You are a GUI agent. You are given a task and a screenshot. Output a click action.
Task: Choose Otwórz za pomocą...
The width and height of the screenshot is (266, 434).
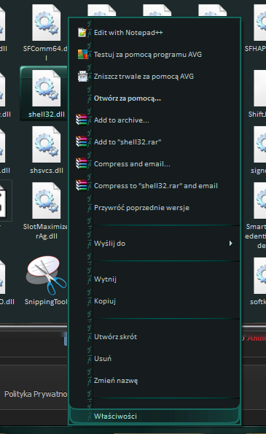[154, 98]
